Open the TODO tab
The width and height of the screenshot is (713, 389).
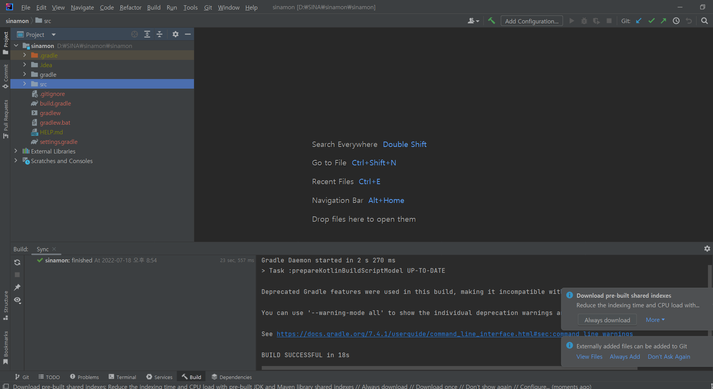(49, 377)
